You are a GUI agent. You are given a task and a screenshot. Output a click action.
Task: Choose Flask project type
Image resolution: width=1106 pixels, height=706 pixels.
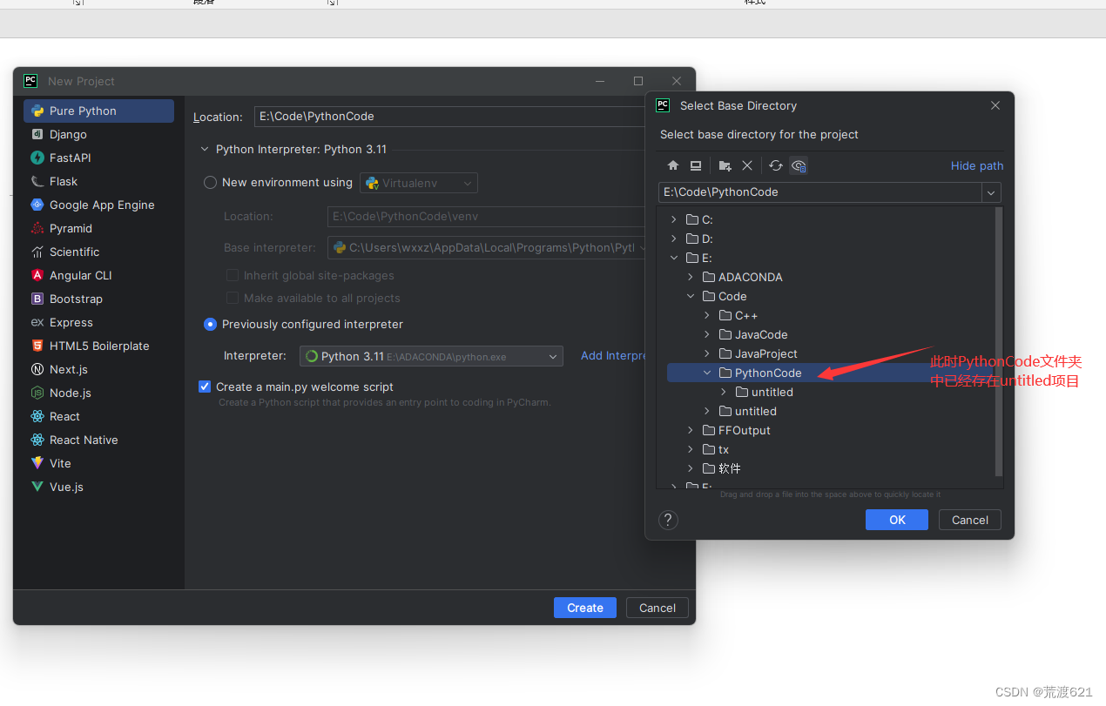[x=98, y=181]
